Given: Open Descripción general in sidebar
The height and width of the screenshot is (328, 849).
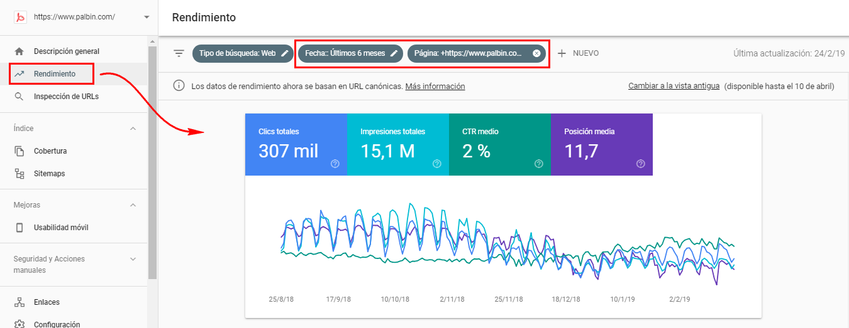Looking at the screenshot, I should coord(66,51).
